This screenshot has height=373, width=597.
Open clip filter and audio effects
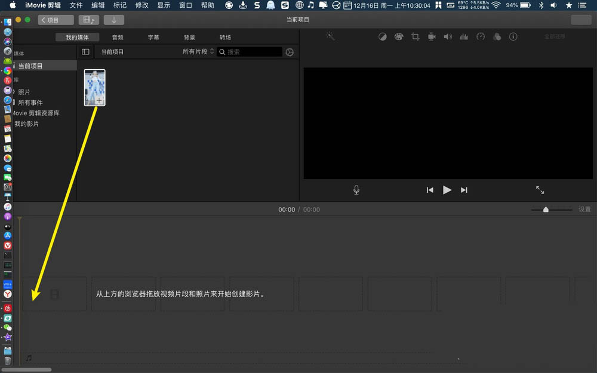[x=497, y=36]
